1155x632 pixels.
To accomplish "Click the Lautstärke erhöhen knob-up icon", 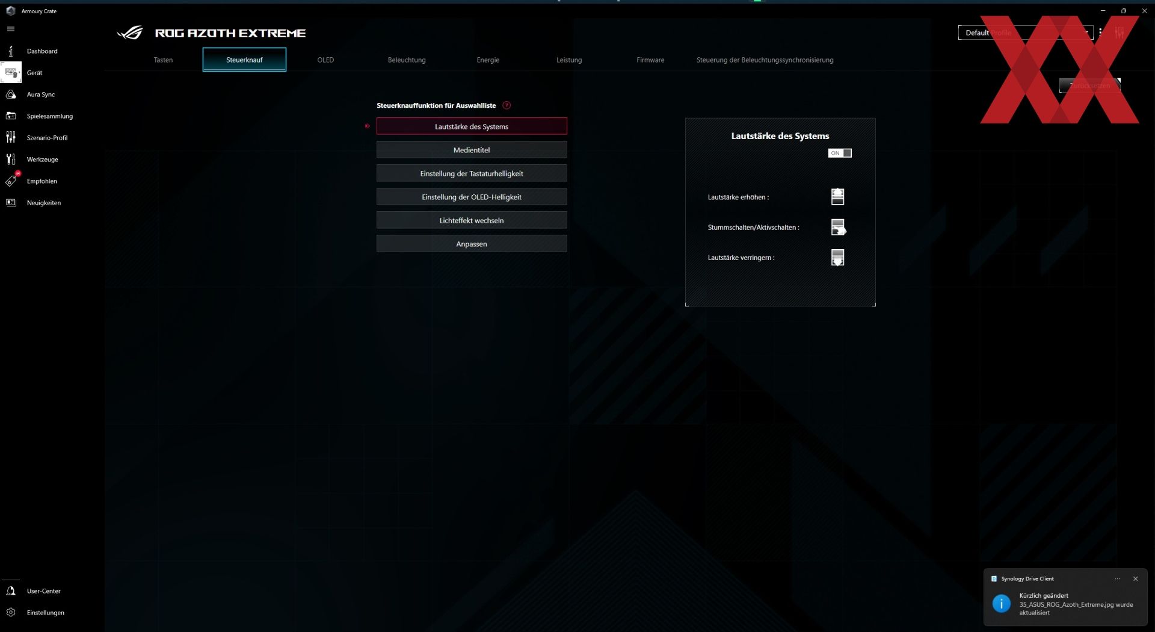I will coord(837,197).
